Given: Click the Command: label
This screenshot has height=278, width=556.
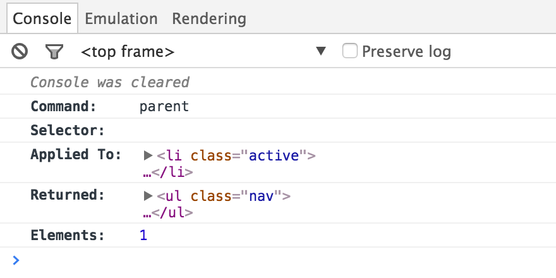Looking at the screenshot, I should 63,106.
